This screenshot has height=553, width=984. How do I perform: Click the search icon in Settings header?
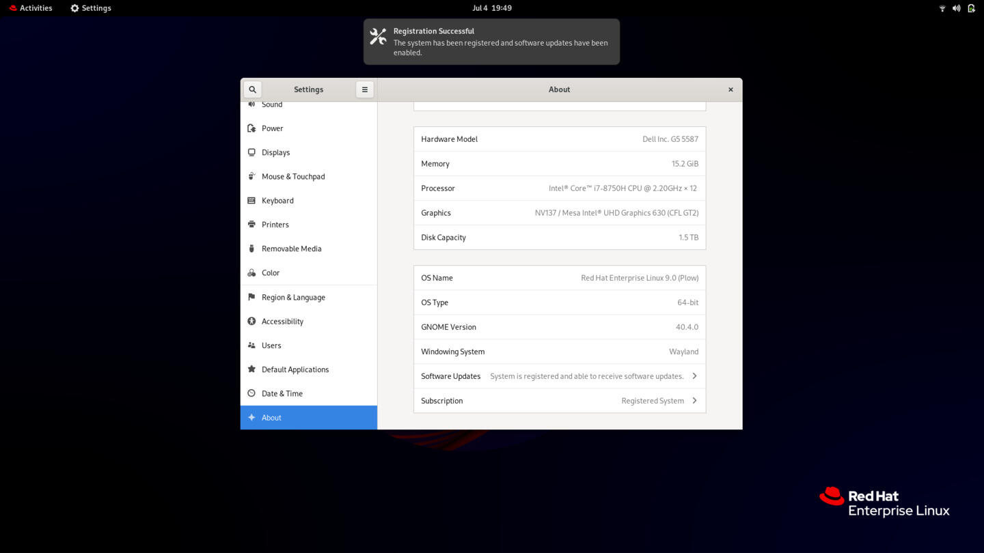(252, 89)
